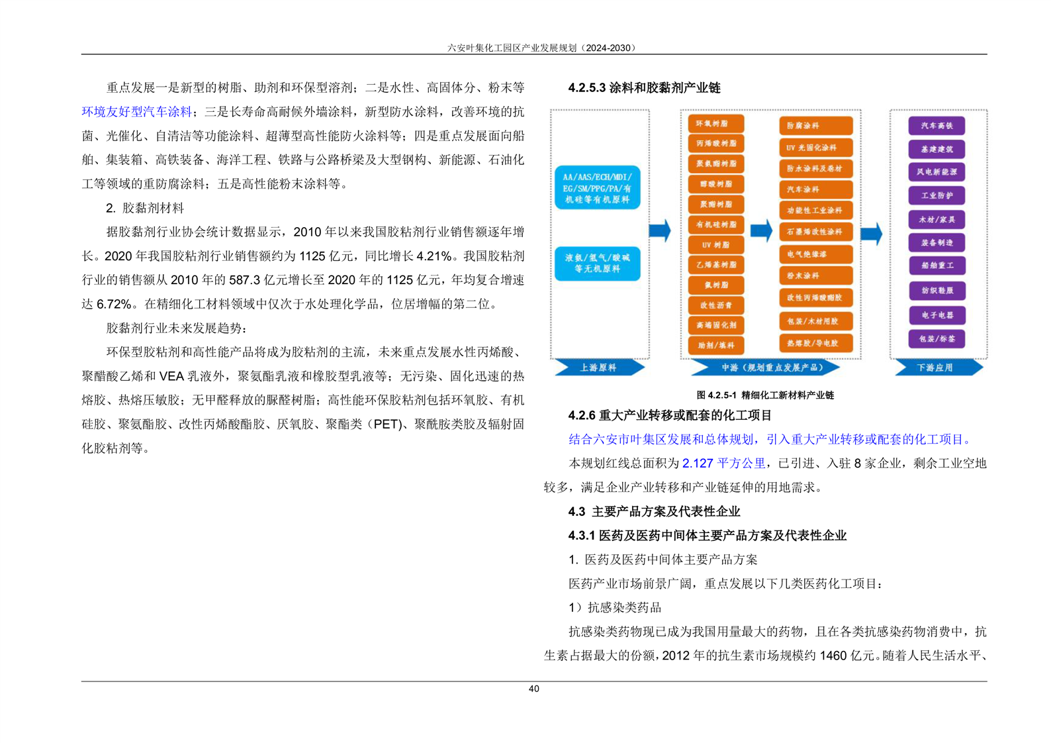Click the 2.127 平方公里 blue text
Viewport: 1051px width, 743px height.
723,464
